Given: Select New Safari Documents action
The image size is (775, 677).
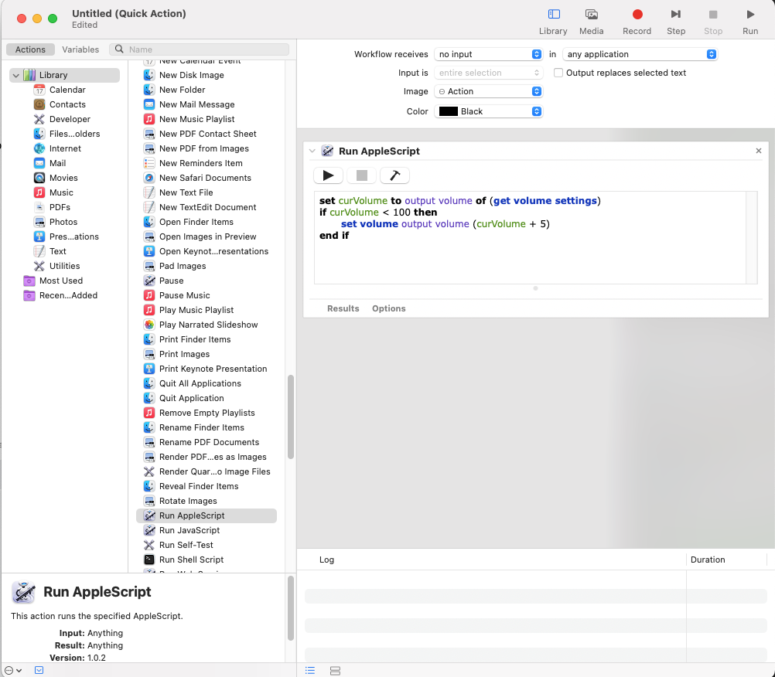Looking at the screenshot, I should coord(207,178).
